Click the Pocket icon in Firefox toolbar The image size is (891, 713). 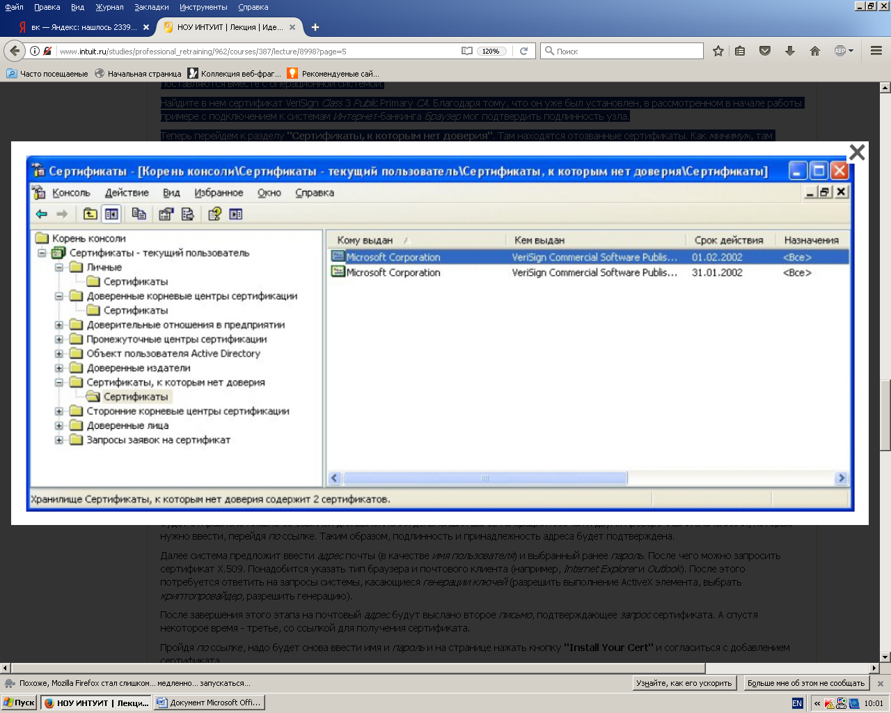(765, 51)
